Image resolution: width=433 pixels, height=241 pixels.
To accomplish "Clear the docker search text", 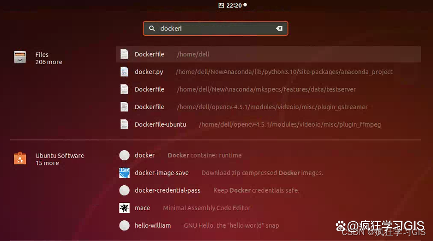I will point(279,29).
